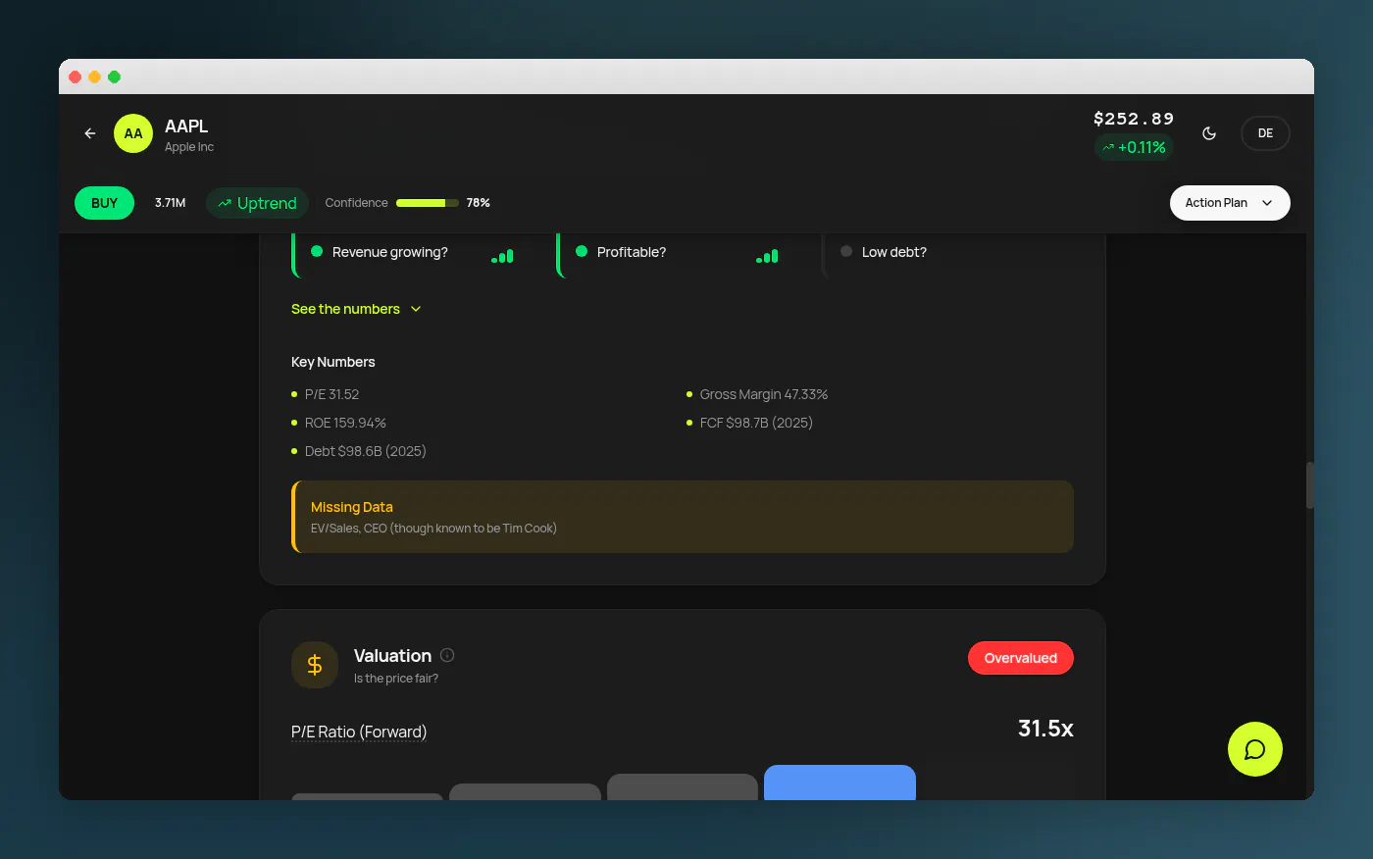The width and height of the screenshot is (1373, 859).
Task: Click the Valuation info icon
Action: pyautogui.click(x=447, y=655)
